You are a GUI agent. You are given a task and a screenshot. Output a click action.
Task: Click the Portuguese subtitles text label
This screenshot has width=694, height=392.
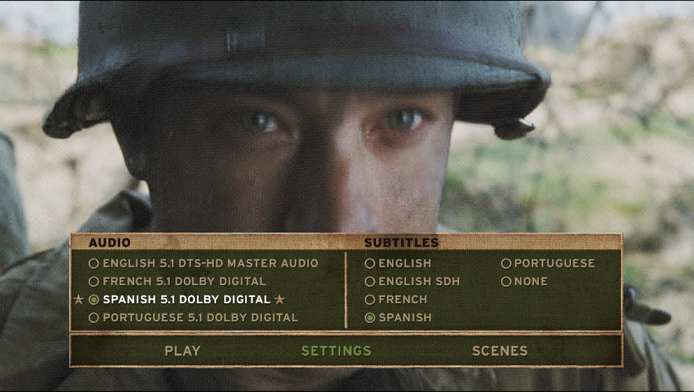pos(555,263)
